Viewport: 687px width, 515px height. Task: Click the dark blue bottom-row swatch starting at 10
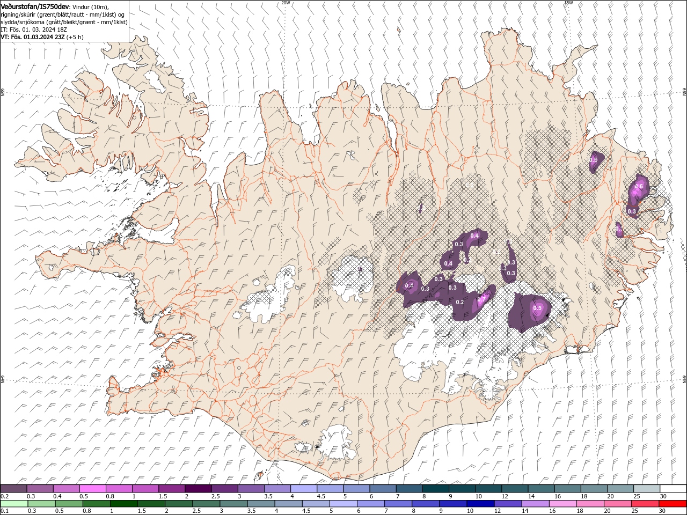(x=481, y=504)
